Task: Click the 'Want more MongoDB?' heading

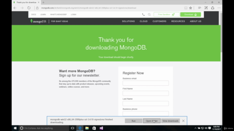Action: tap(77, 71)
